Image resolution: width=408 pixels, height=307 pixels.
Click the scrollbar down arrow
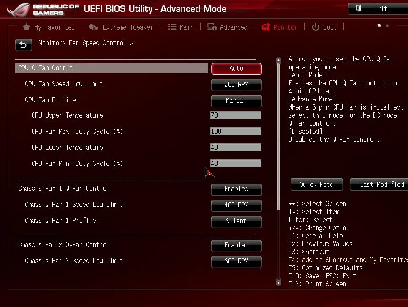point(278,282)
